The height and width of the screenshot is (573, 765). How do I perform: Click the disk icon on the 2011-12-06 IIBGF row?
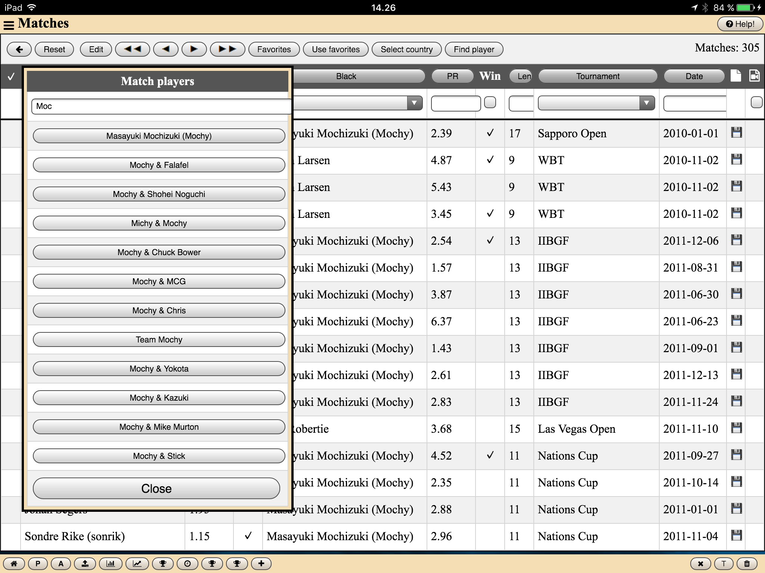pyautogui.click(x=736, y=240)
